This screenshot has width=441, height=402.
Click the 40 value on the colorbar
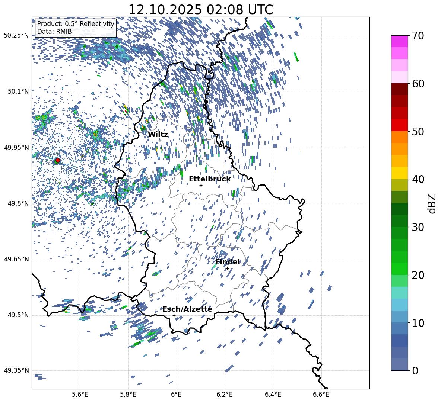coord(418,179)
